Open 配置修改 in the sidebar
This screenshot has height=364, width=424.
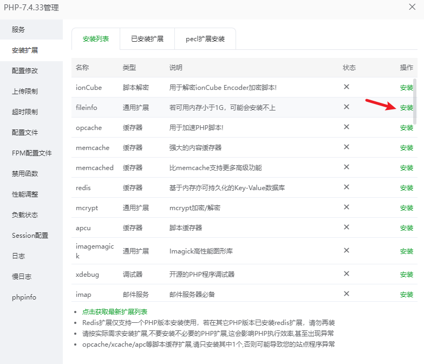pyautogui.click(x=25, y=70)
